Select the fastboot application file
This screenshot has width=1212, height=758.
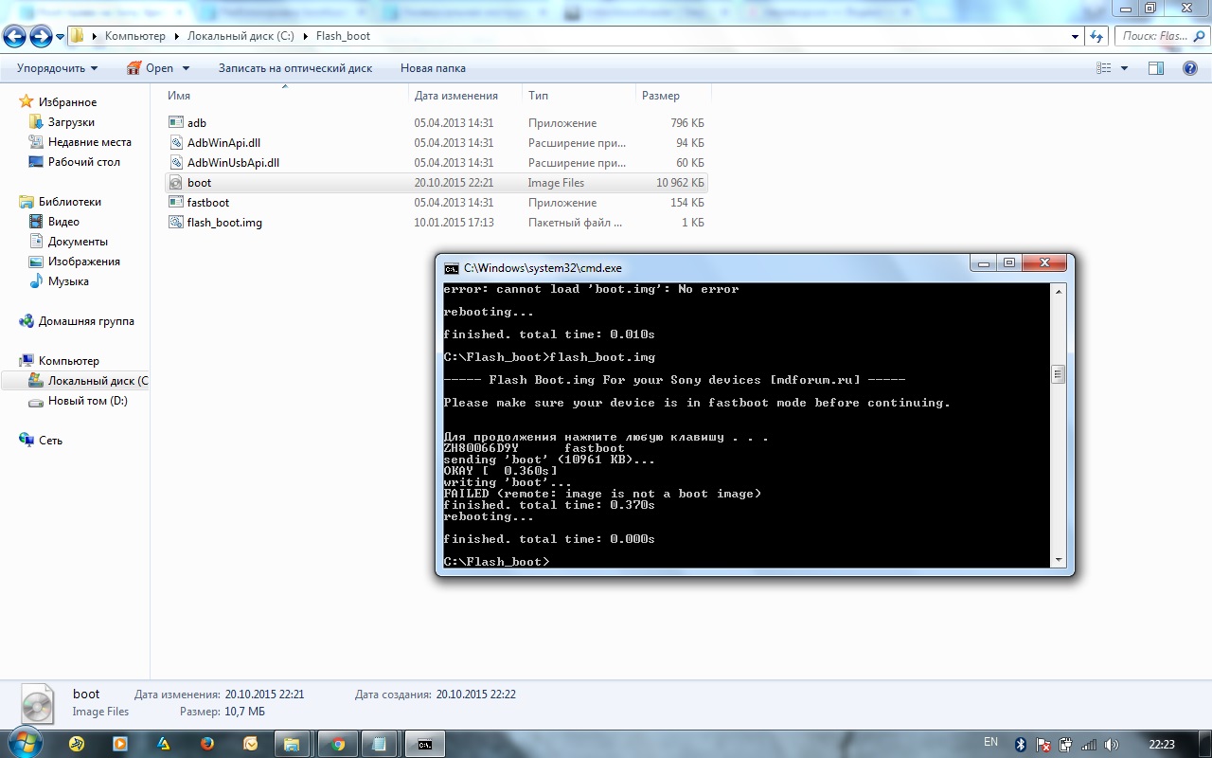pyautogui.click(x=207, y=203)
